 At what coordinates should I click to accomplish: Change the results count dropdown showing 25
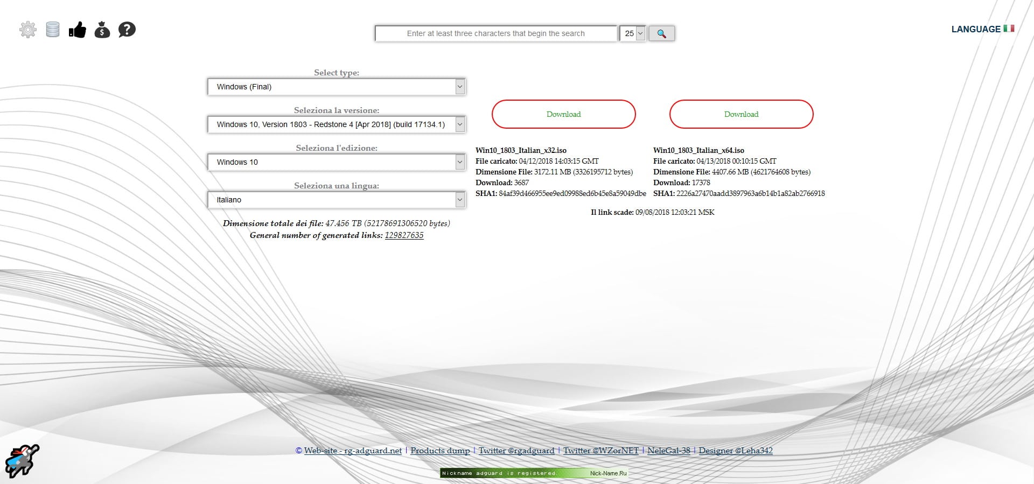click(633, 33)
